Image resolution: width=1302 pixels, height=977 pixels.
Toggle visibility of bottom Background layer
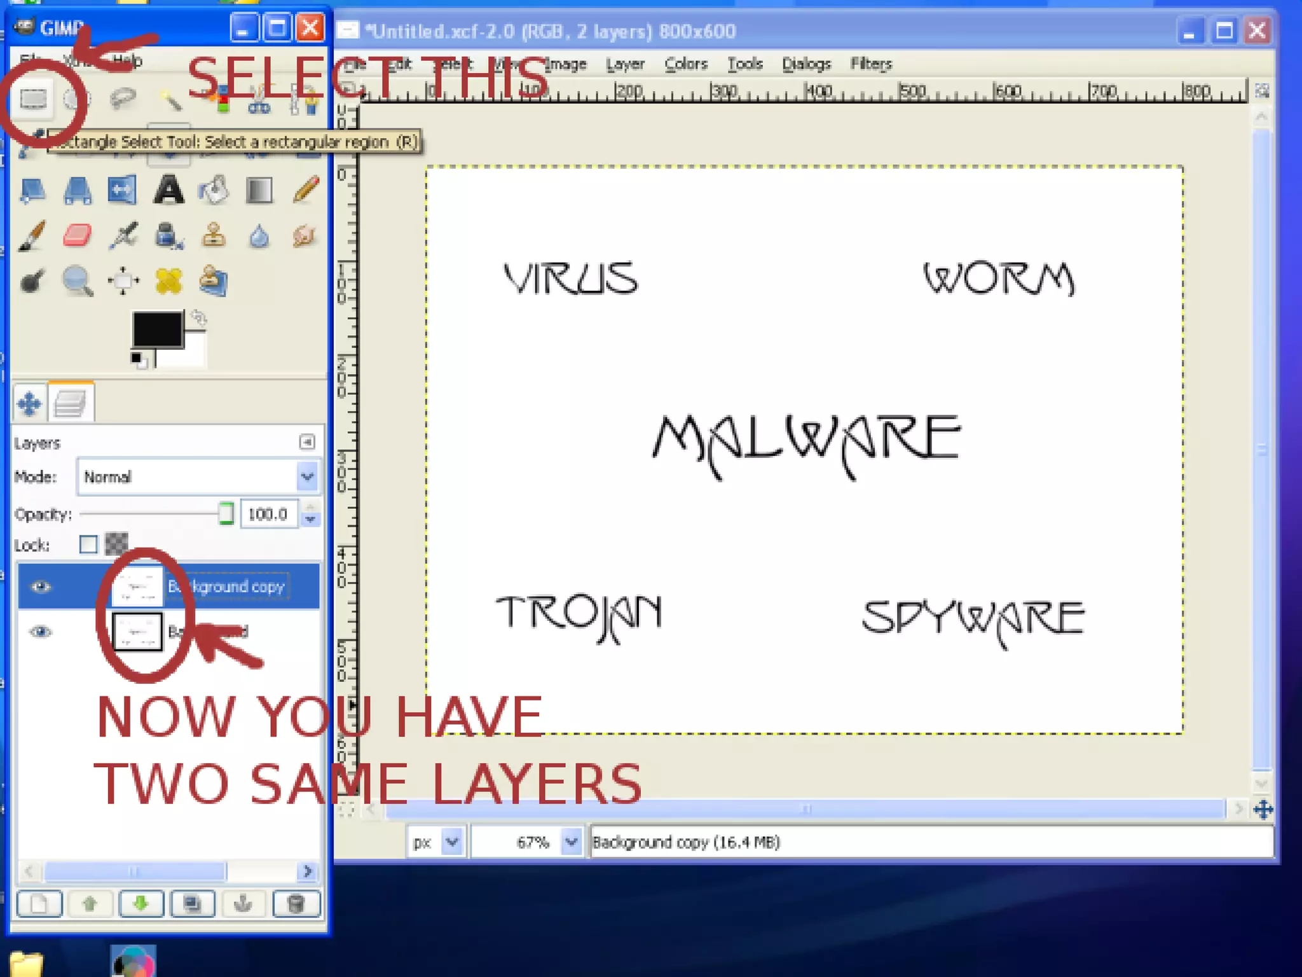point(41,632)
